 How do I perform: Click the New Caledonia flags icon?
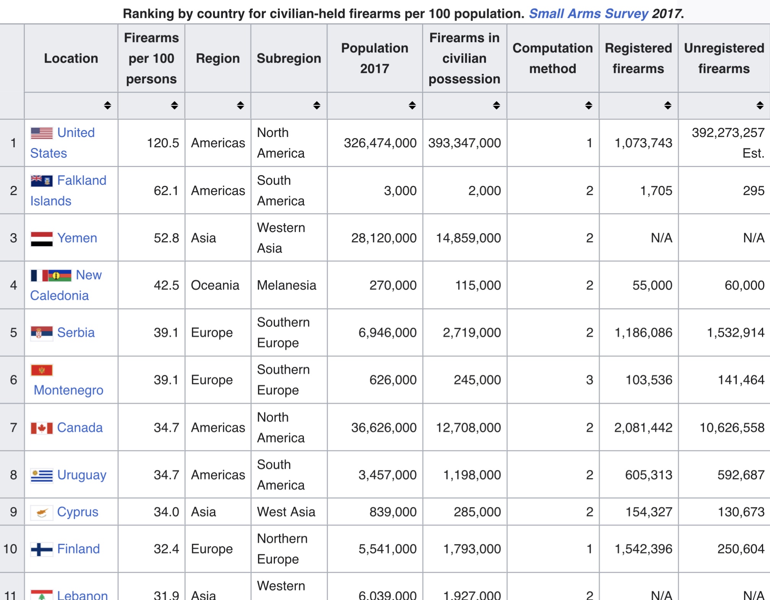tap(51, 275)
